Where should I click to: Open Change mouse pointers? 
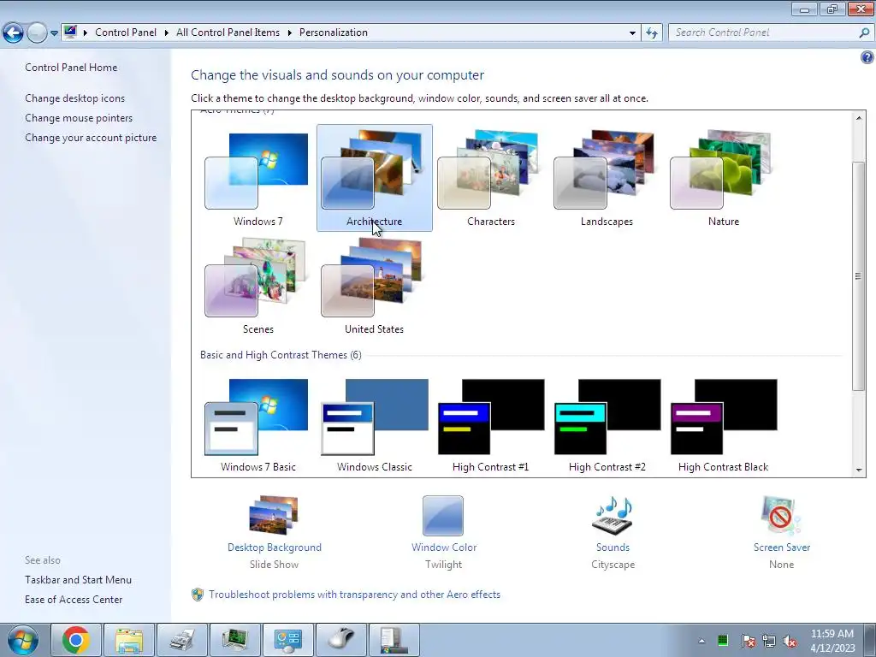[x=79, y=118]
